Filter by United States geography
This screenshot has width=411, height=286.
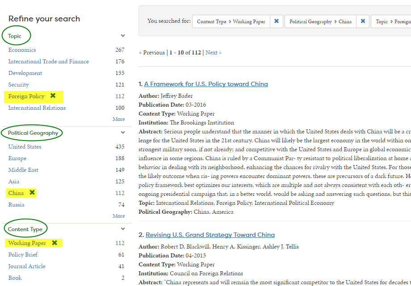click(x=25, y=147)
